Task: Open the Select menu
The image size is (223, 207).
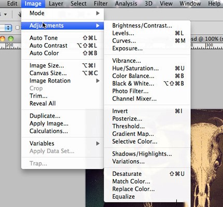Action: (78, 4)
